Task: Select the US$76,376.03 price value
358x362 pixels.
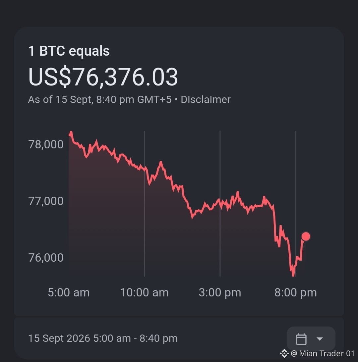Action: pos(103,77)
